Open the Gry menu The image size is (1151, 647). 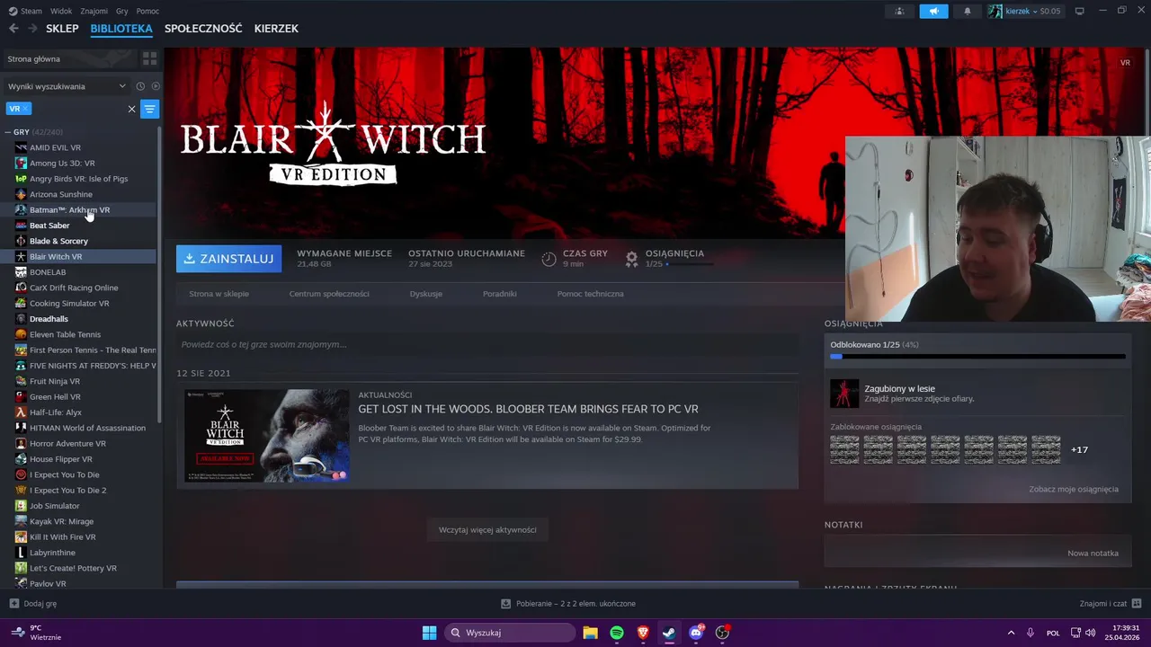[121, 11]
